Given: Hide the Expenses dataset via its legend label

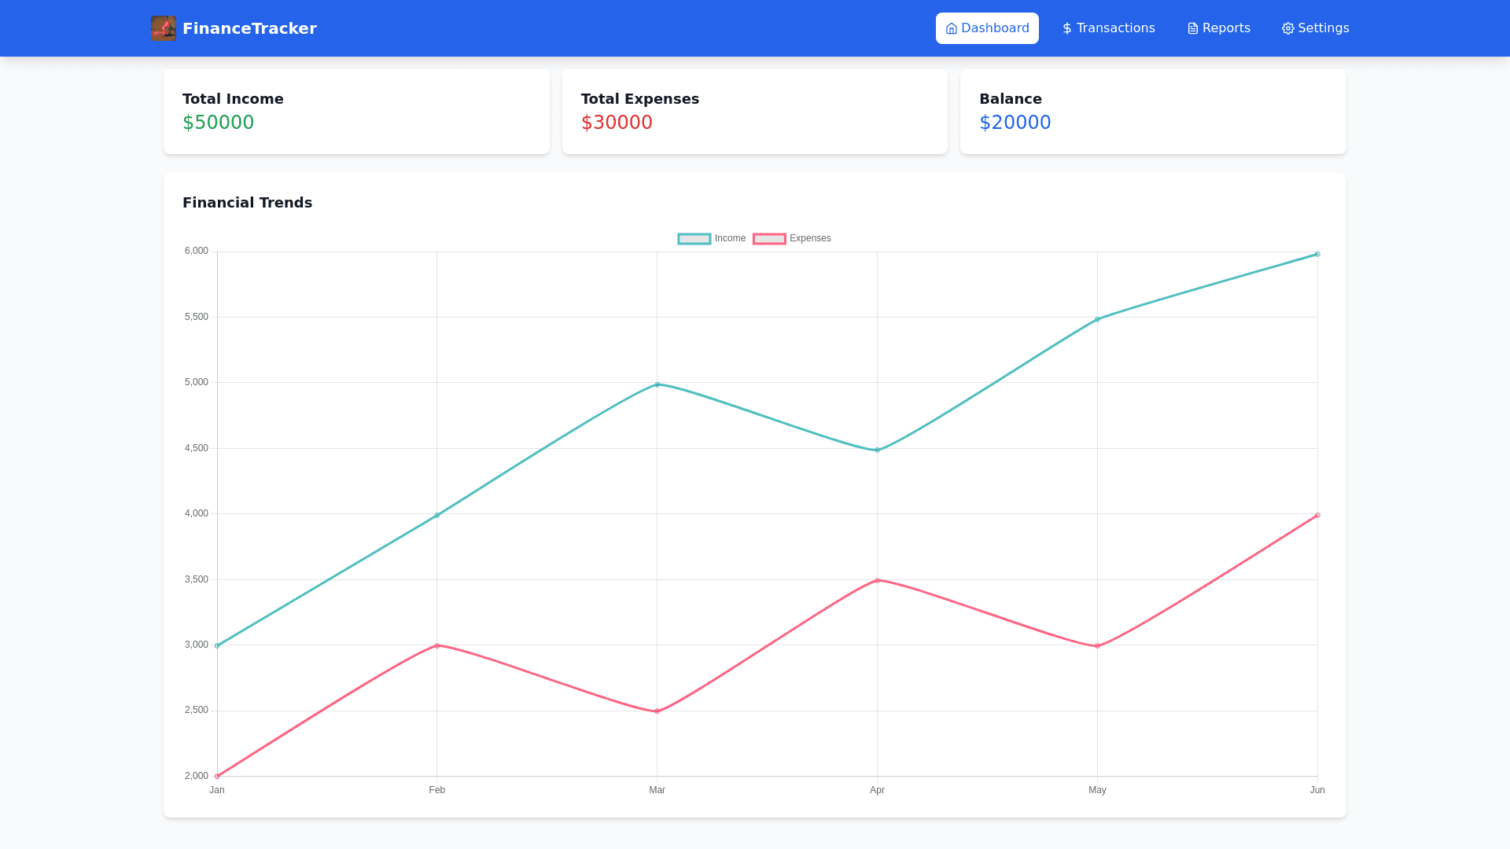Looking at the screenshot, I should click(810, 238).
